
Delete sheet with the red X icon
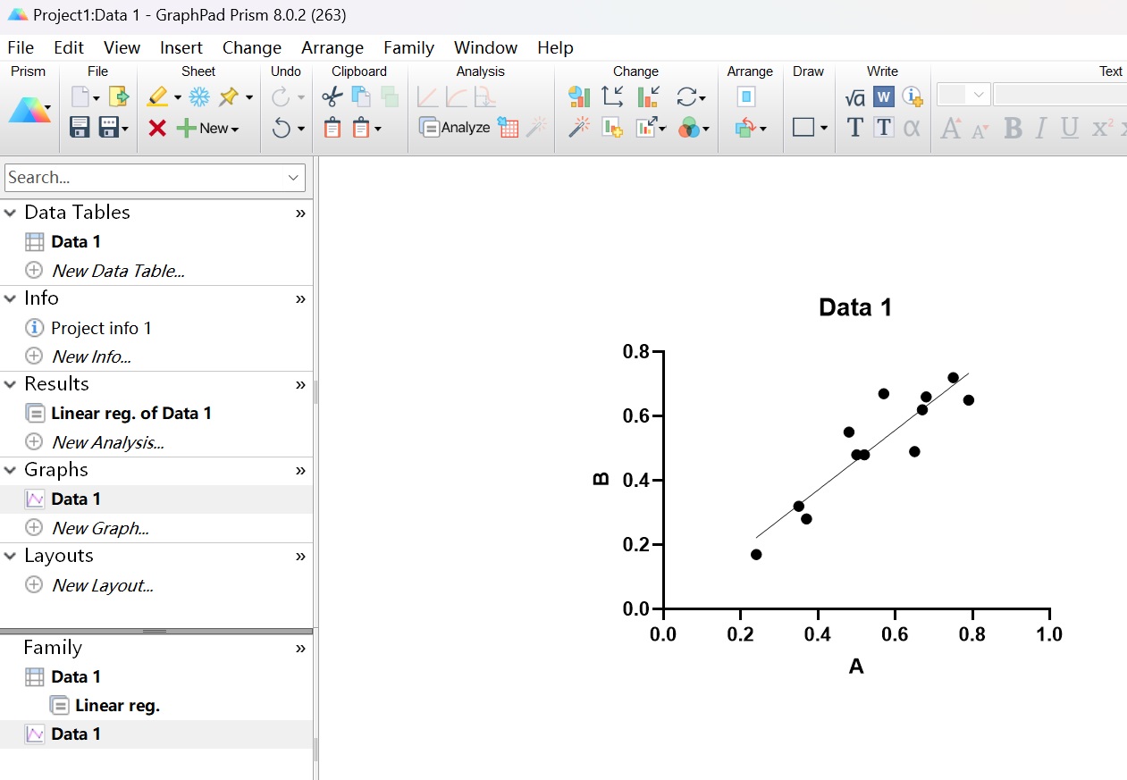(157, 129)
